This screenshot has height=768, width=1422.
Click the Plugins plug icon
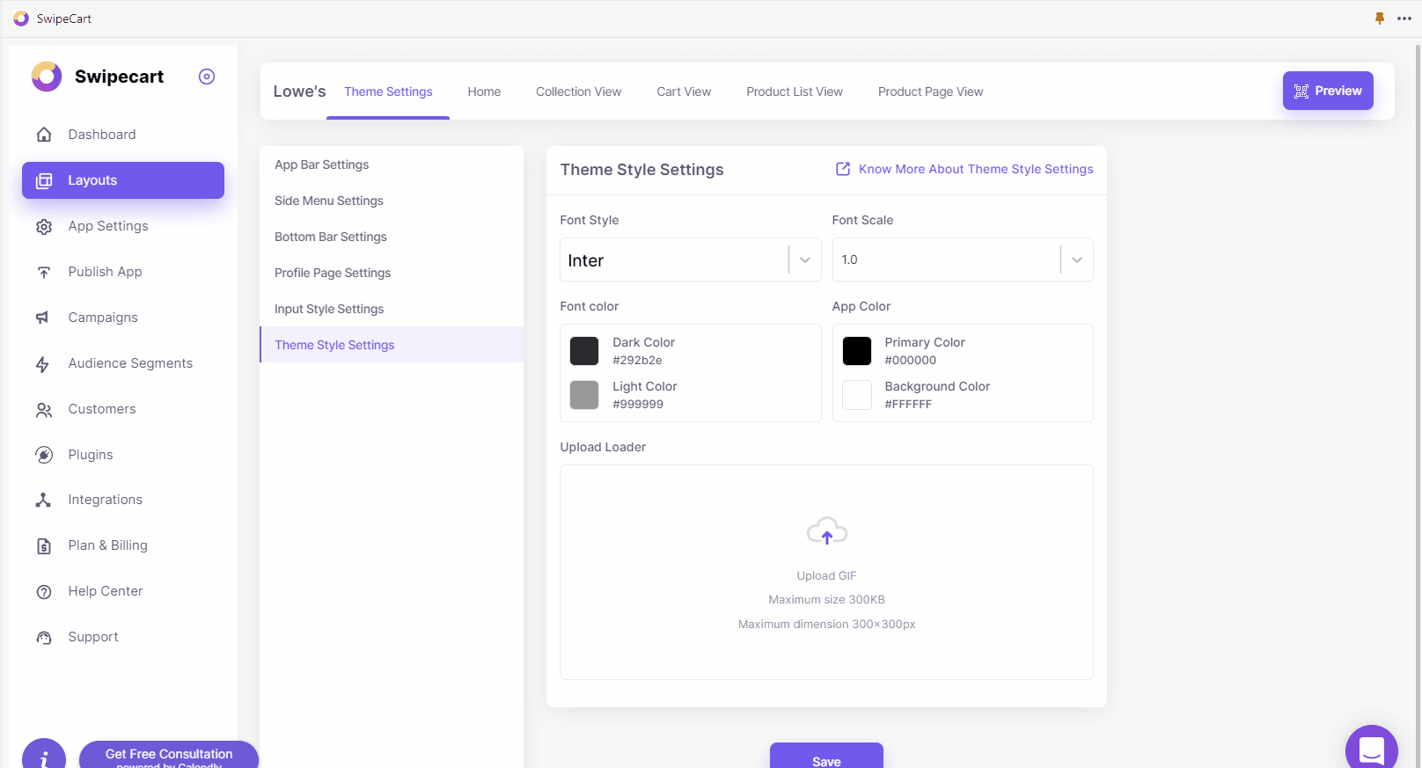click(x=44, y=455)
